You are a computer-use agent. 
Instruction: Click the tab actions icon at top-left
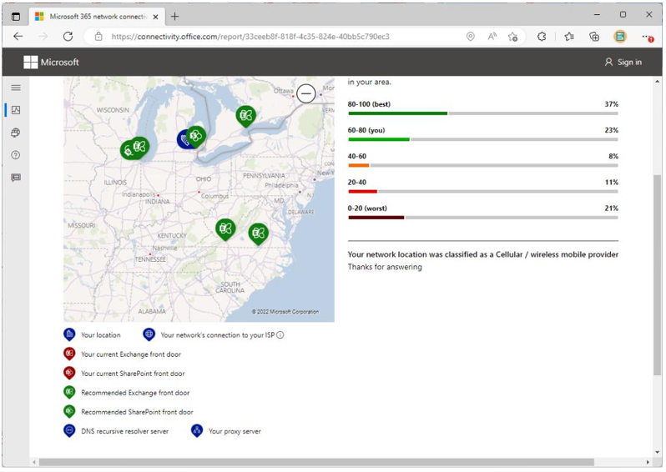[x=16, y=17]
